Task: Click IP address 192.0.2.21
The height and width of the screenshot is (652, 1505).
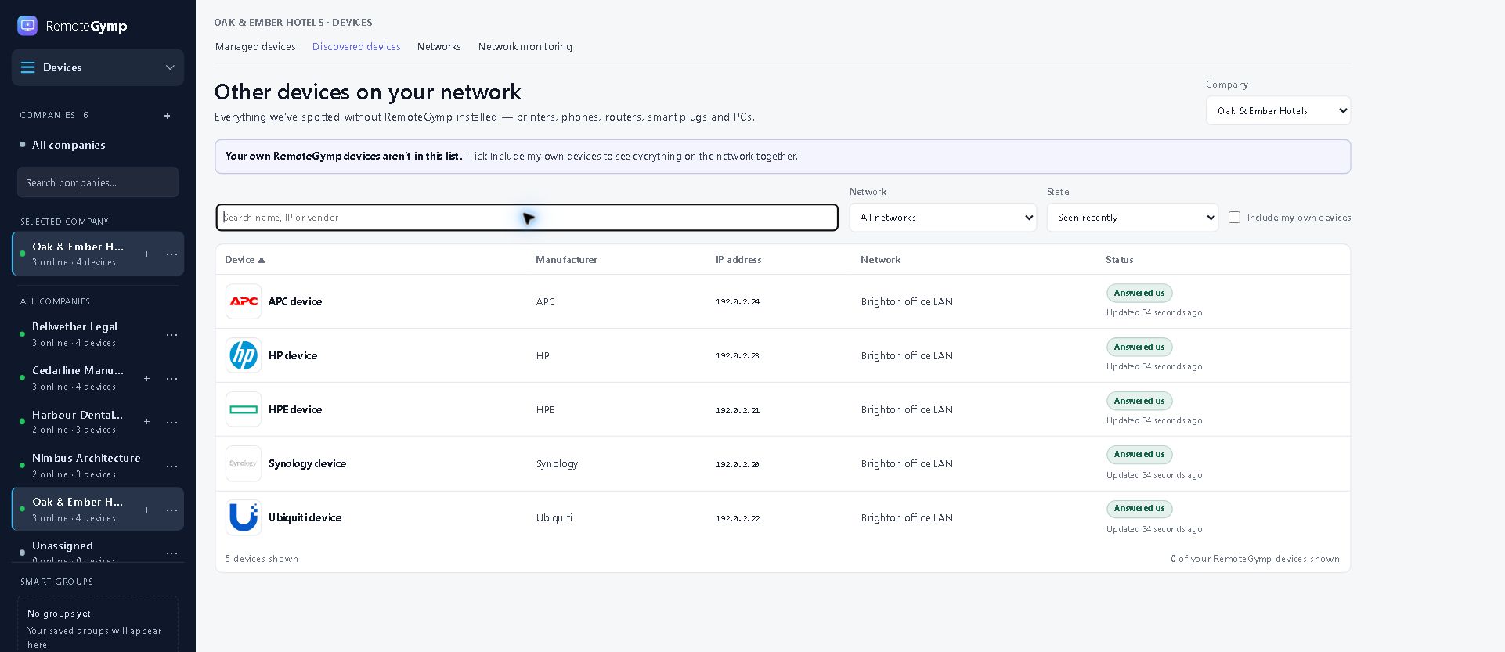Action: (x=738, y=409)
